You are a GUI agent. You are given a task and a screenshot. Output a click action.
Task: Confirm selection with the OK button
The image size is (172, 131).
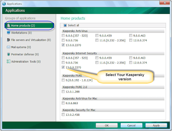coord(107,125)
